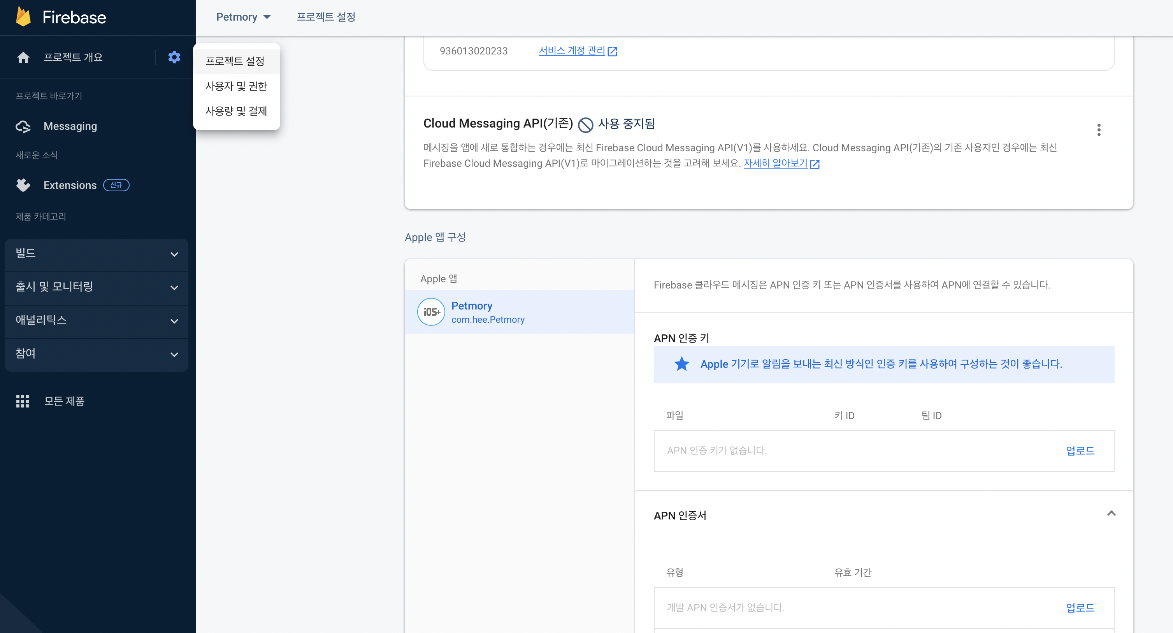Open Cloud Messaging API three-dot menu
This screenshot has width=1173, height=633.
click(x=1098, y=130)
